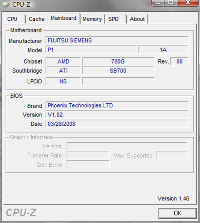
Task: Open the Cache tab
Action: (x=36, y=19)
